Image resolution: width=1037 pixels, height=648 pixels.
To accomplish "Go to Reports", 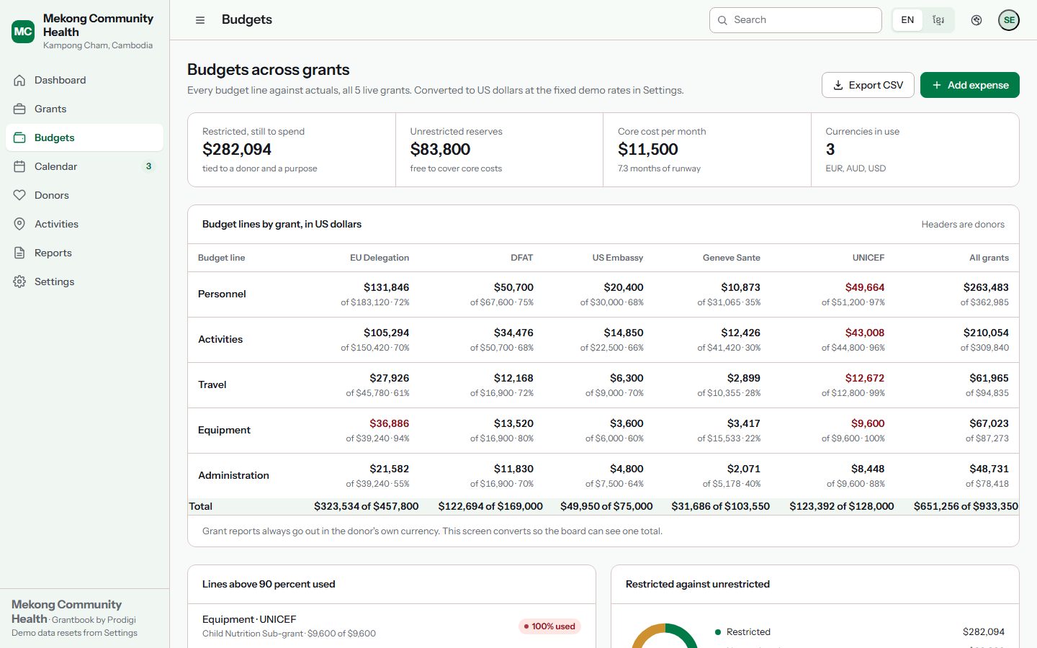I will click(84, 253).
